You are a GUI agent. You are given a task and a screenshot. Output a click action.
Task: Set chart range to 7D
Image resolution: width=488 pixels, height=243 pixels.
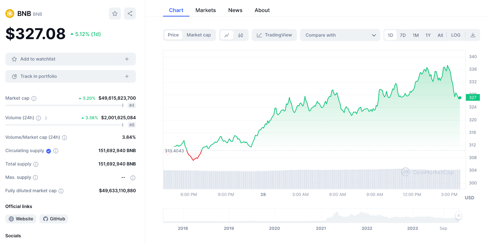tap(403, 35)
